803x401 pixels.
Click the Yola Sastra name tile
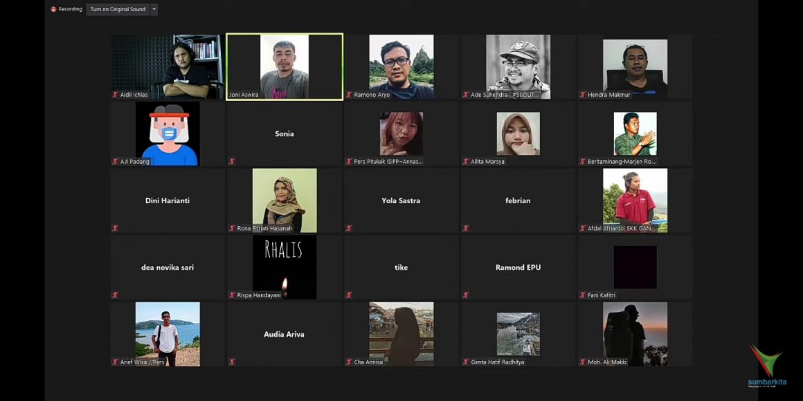(x=401, y=200)
